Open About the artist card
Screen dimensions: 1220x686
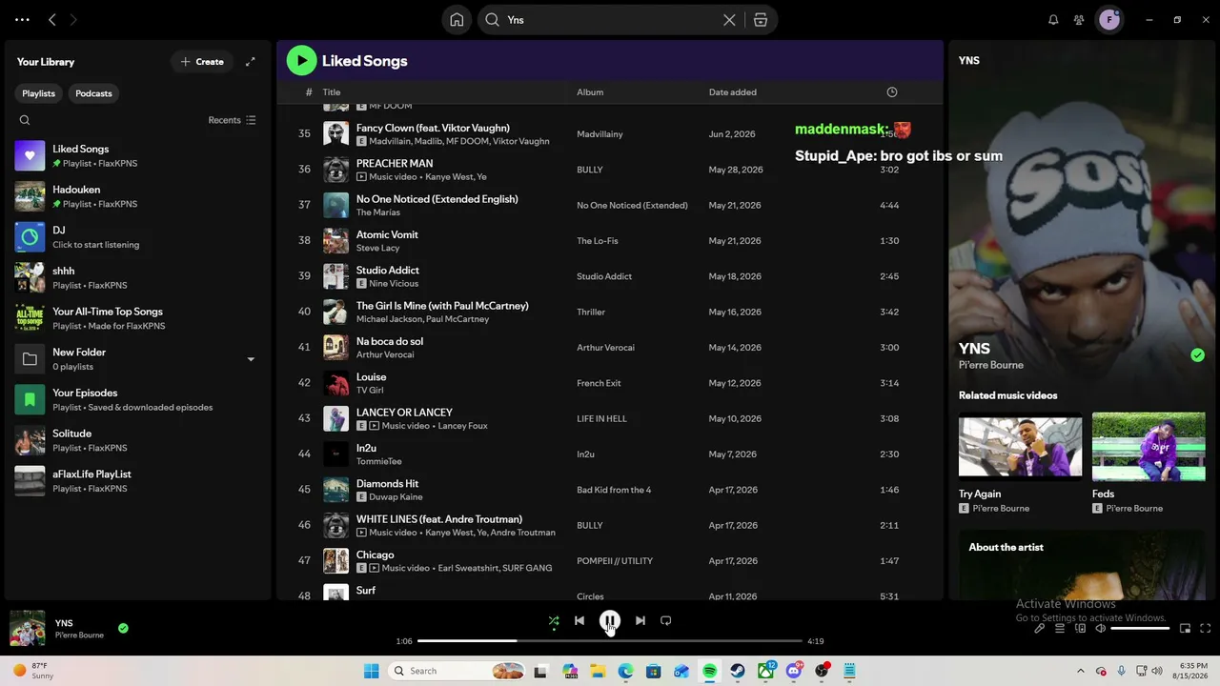point(1082,566)
